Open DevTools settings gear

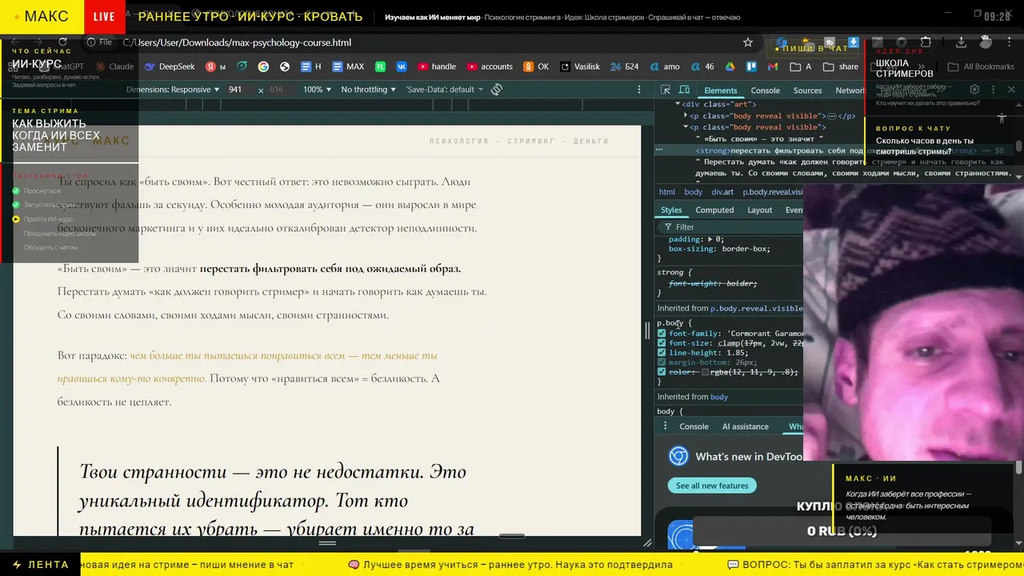974,90
